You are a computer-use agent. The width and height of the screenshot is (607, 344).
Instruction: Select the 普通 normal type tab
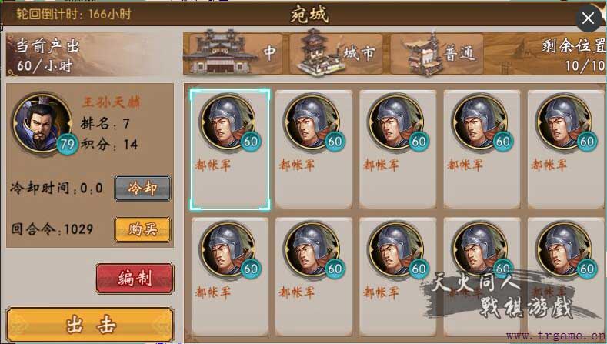(438, 53)
